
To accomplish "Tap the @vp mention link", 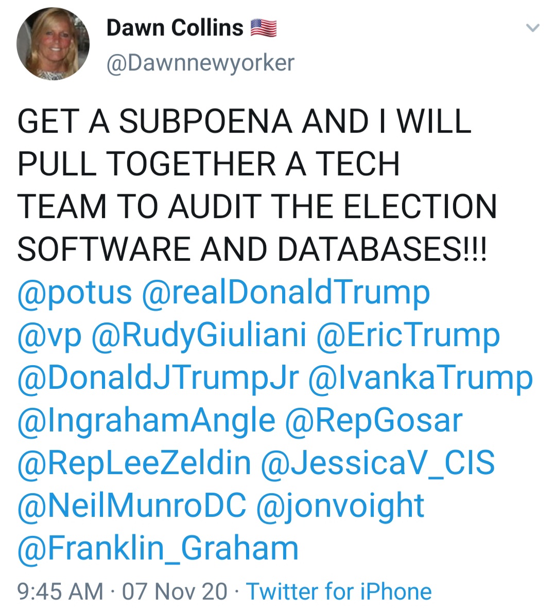I will click(x=49, y=335).
